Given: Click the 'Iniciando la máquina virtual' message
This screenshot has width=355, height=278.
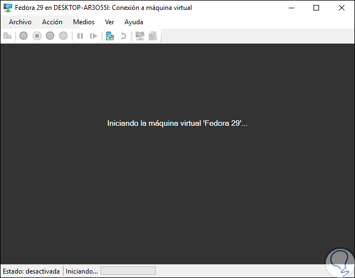Looking at the screenshot, I should (x=177, y=124).
